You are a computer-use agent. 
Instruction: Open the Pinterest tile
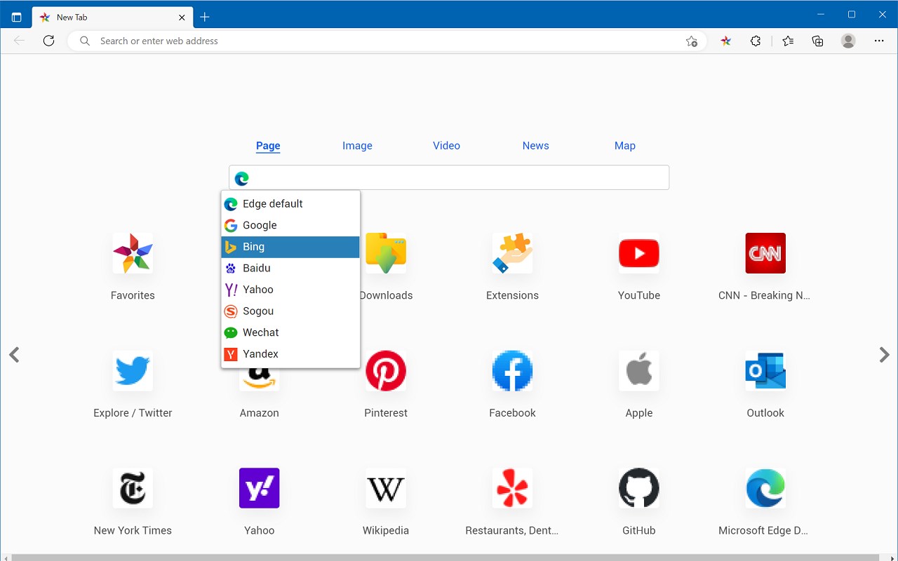click(386, 371)
